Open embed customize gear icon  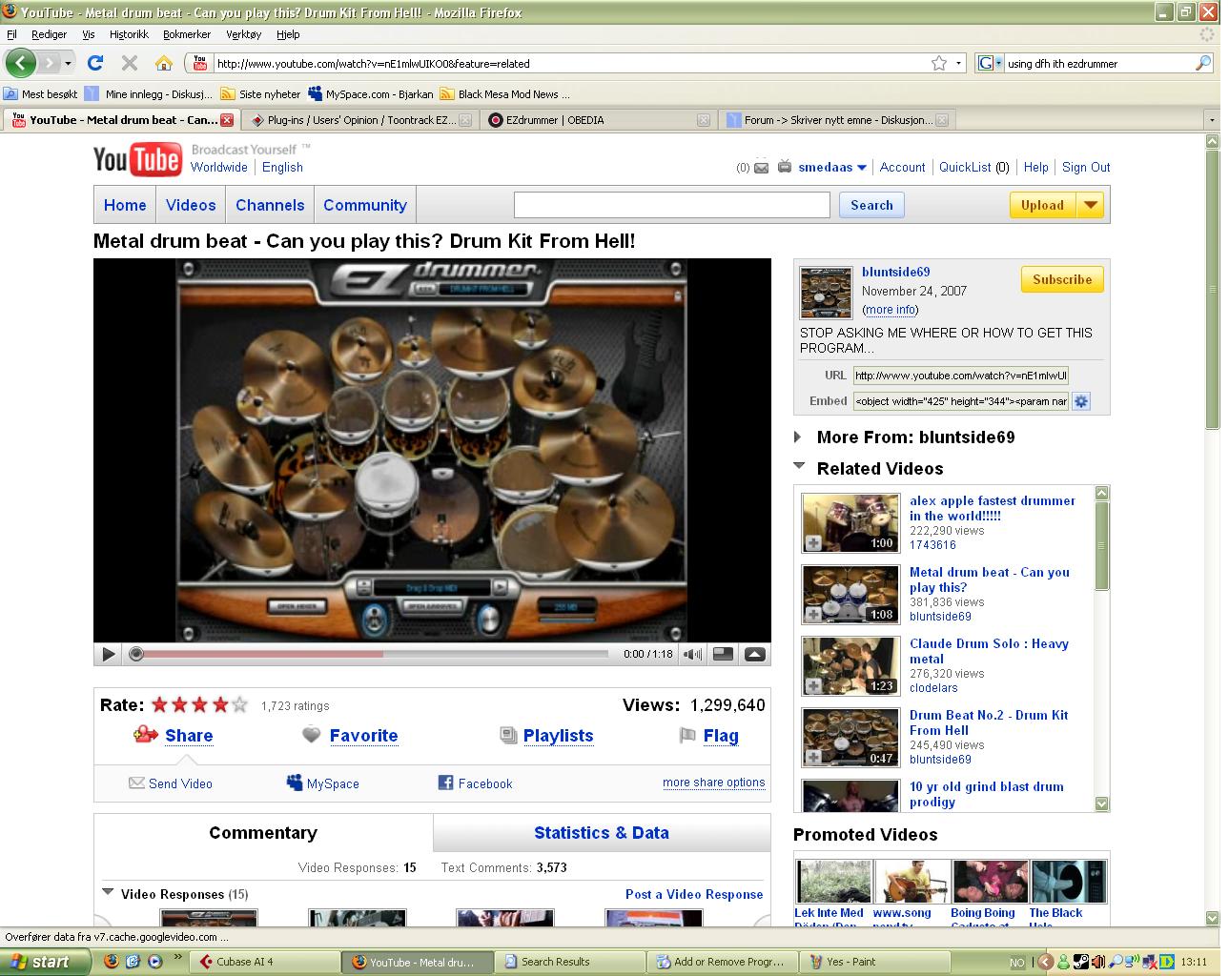pos(1081,401)
